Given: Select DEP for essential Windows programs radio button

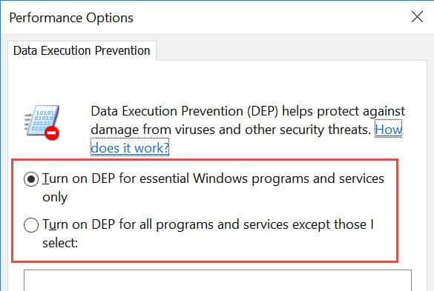Looking at the screenshot, I should (x=31, y=179).
